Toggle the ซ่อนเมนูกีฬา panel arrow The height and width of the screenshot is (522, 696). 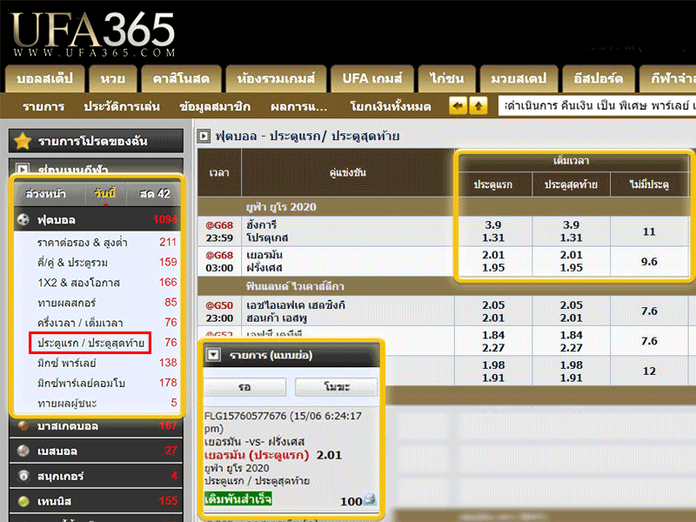click(23, 169)
